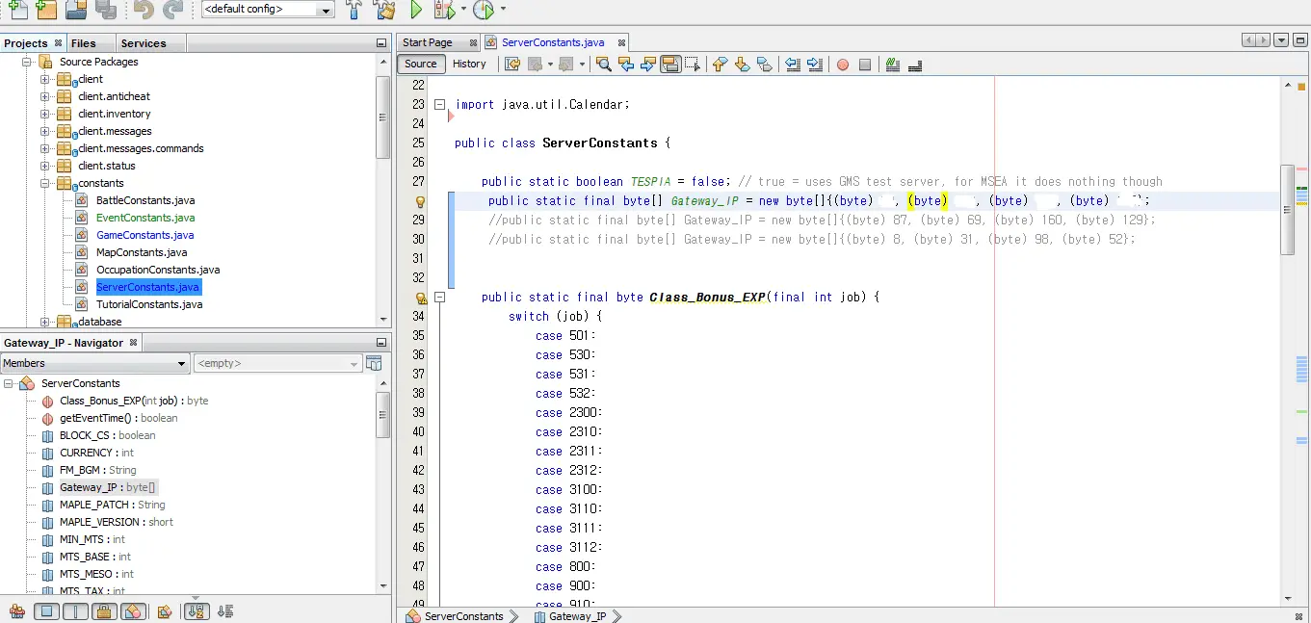Click the New File toolbar icon
The height and width of the screenshot is (623, 1311).
pyautogui.click(x=17, y=10)
